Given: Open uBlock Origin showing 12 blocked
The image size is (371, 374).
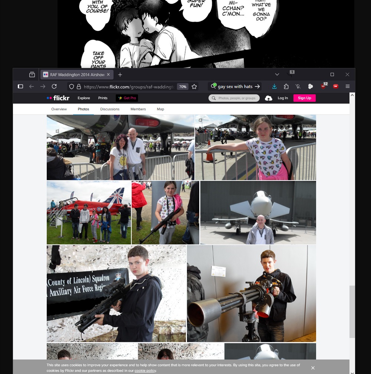Looking at the screenshot, I should click(x=324, y=86).
